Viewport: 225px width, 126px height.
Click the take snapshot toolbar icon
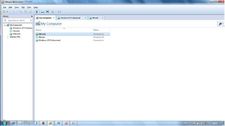point(21,12)
